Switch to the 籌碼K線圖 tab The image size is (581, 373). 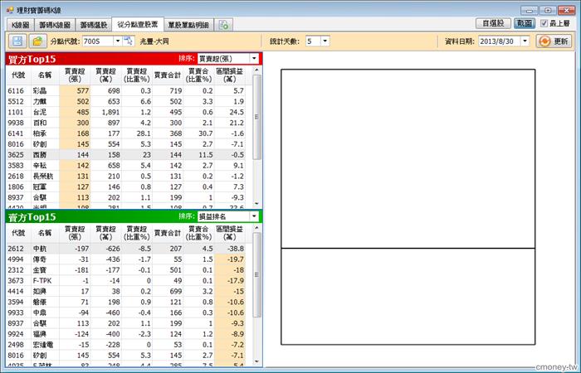(x=55, y=25)
